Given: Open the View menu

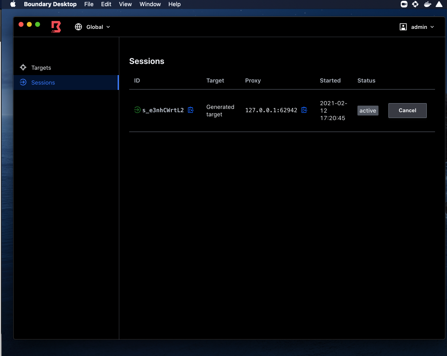Looking at the screenshot, I should pos(125,4).
